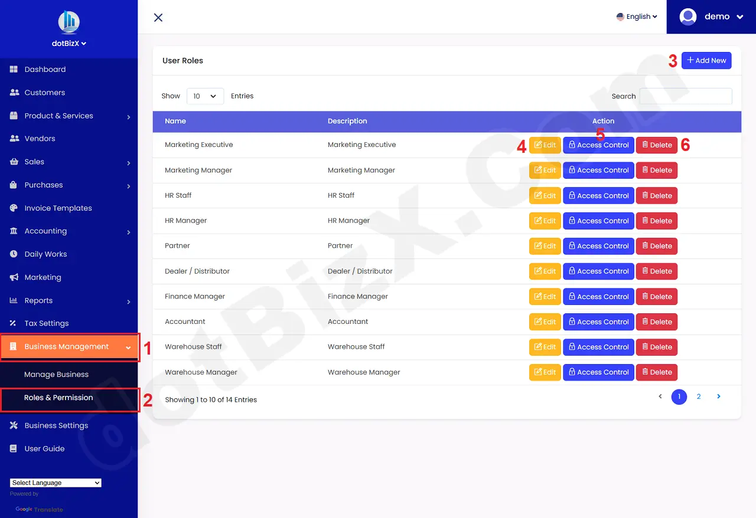The image size is (756, 518).
Task: Select the Customers icon in the sidebar
Action: 14,92
